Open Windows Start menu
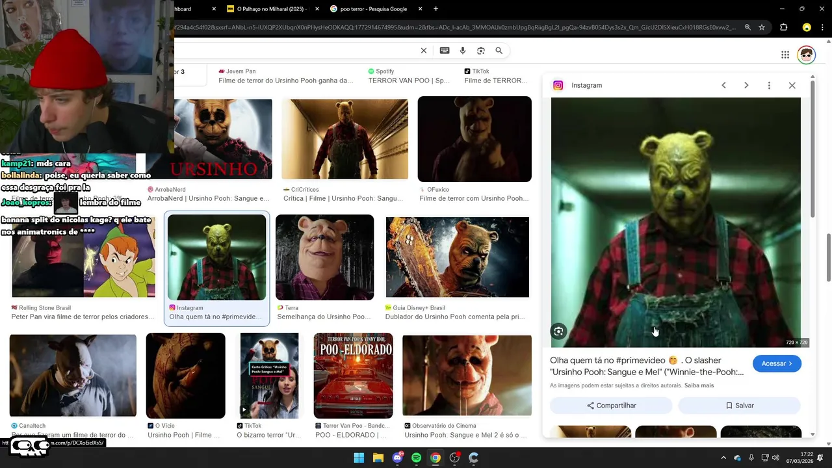The width and height of the screenshot is (832, 468). click(x=359, y=458)
